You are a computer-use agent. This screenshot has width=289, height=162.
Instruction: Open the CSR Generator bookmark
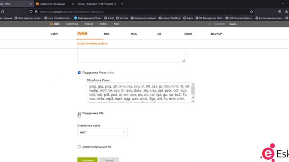pyautogui.click(x=239, y=18)
